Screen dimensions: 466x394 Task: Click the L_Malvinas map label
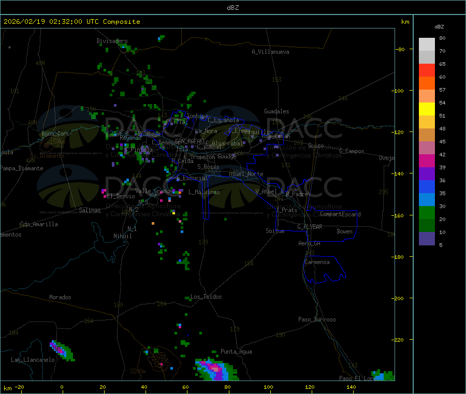click(204, 192)
